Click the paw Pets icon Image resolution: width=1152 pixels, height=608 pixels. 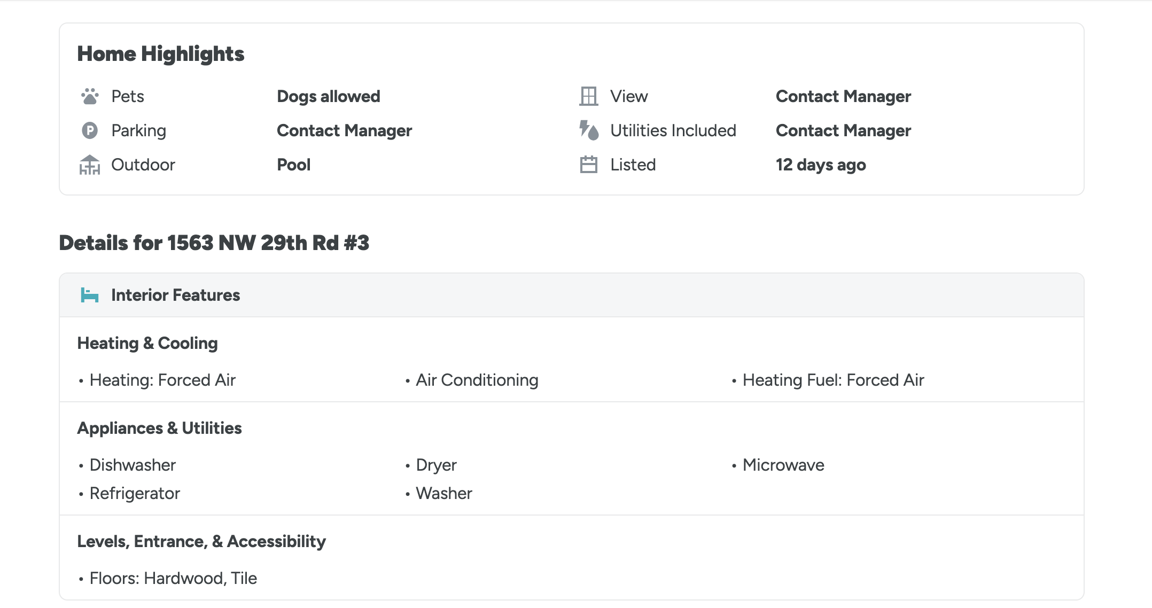click(90, 96)
